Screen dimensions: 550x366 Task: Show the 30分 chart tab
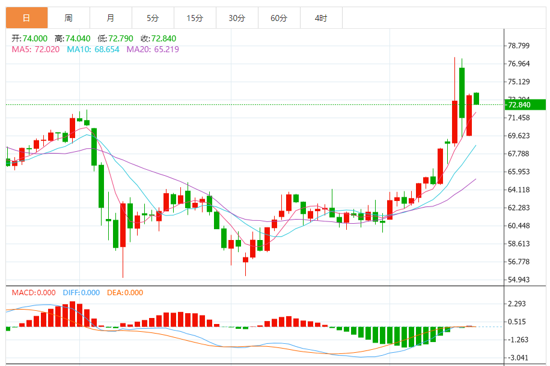click(237, 18)
